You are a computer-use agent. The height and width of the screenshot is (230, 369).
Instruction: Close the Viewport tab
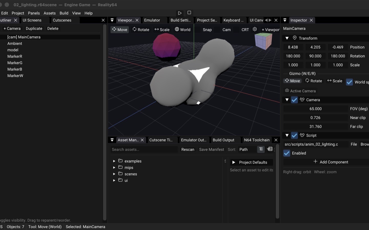(137, 20)
